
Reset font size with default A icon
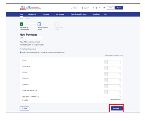96,8
